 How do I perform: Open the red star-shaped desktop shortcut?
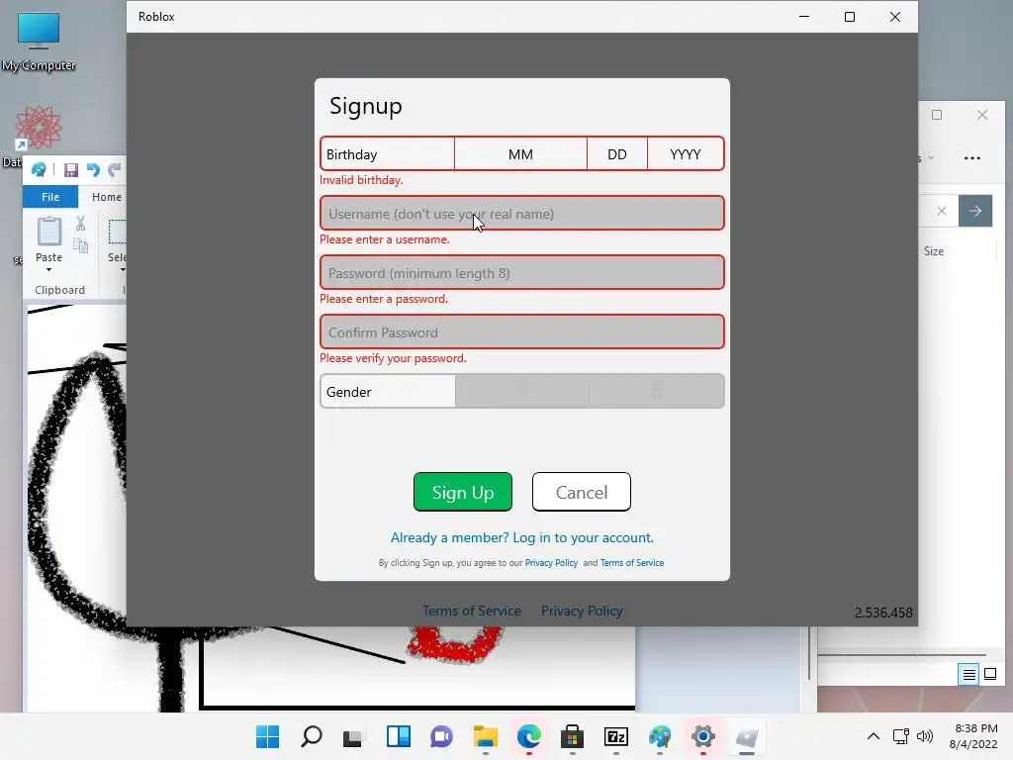pos(39,128)
